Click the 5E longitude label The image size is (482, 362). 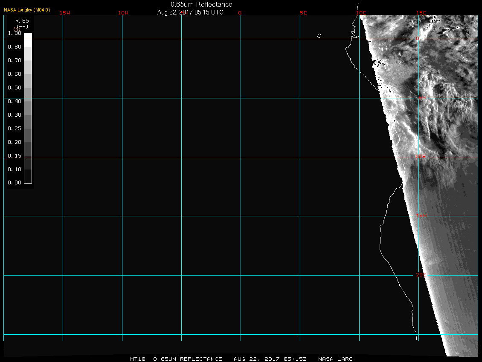(x=303, y=13)
